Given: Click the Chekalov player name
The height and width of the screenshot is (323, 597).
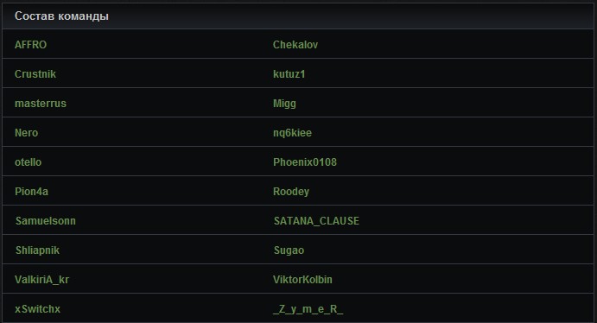Looking at the screenshot, I should tap(295, 45).
